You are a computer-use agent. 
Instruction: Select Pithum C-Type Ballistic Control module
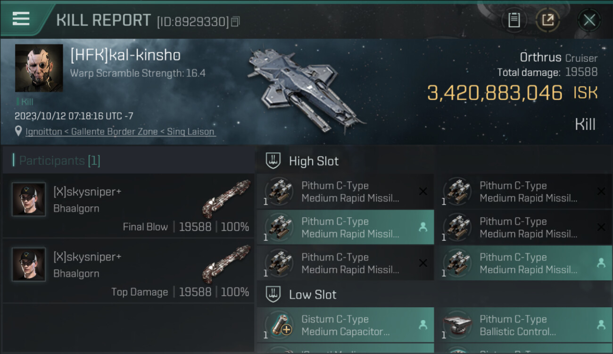pyautogui.click(x=523, y=325)
